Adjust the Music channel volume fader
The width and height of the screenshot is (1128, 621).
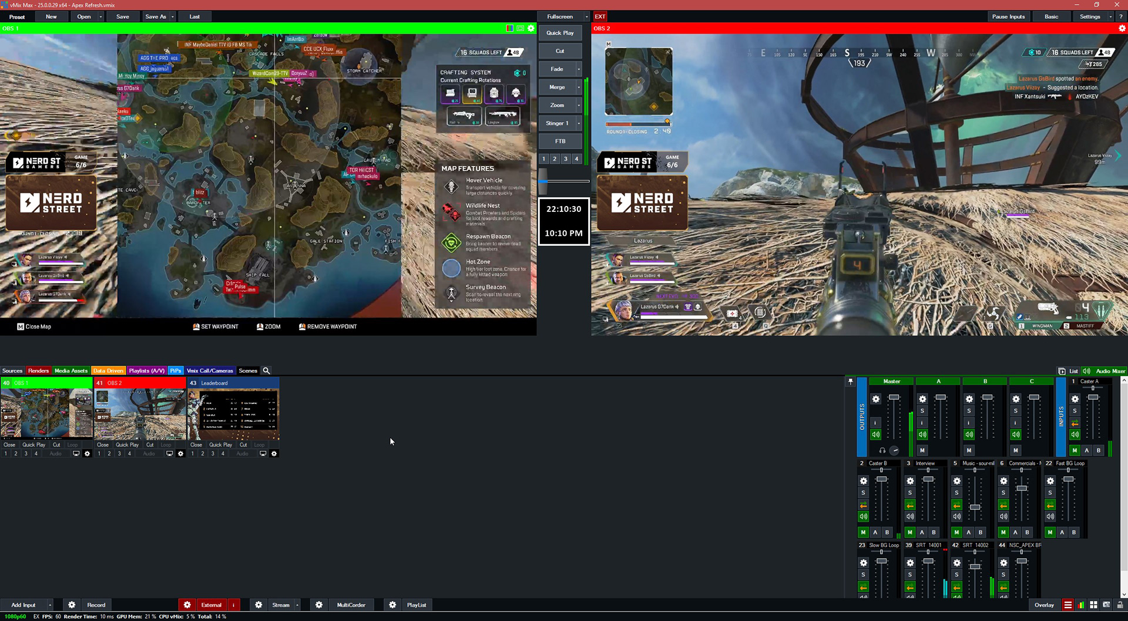pos(975,507)
